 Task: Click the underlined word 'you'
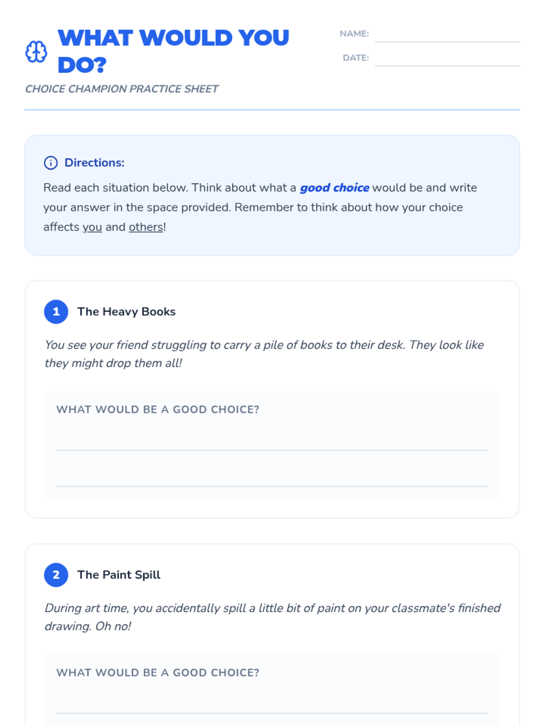point(92,227)
